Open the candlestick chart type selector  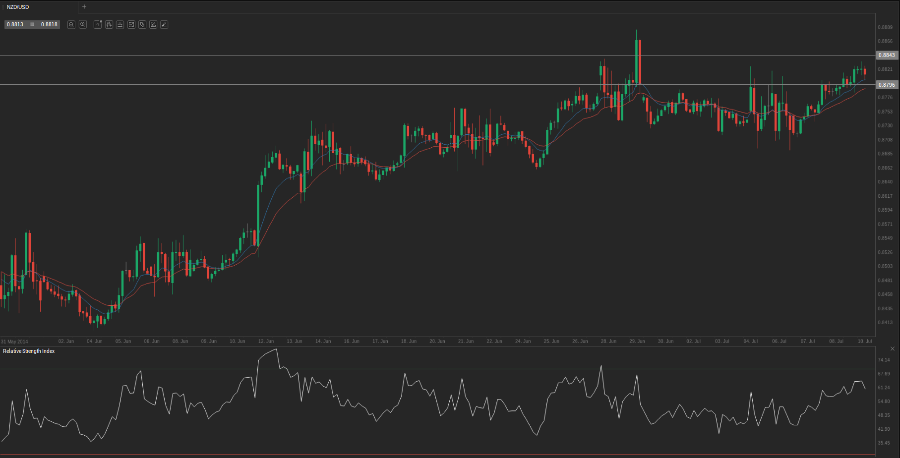(x=109, y=24)
